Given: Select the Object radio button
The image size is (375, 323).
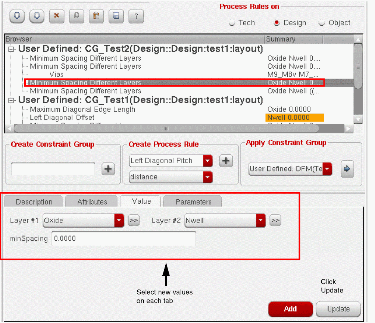Looking at the screenshot, I should pos(322,23).
